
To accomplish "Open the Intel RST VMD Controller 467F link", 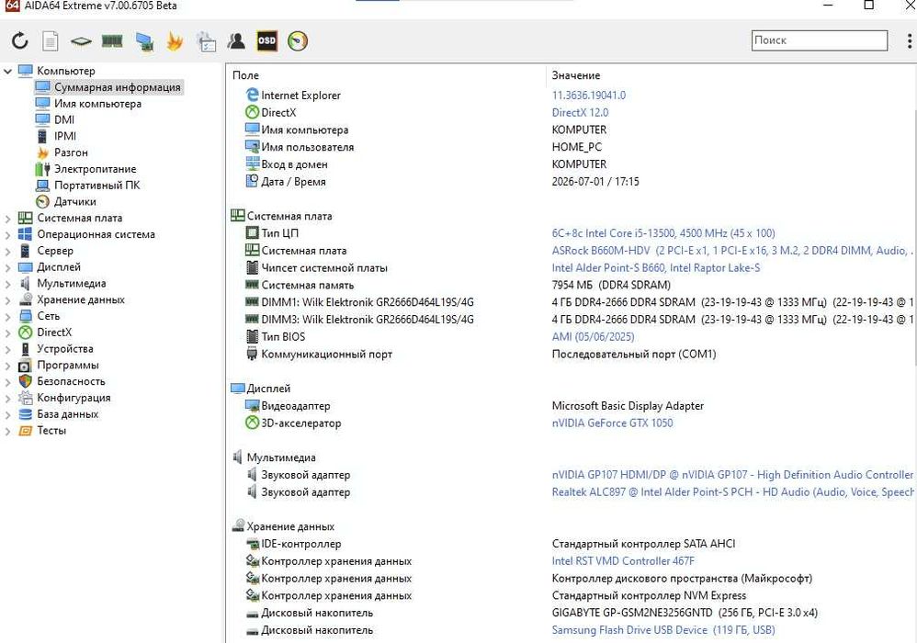I will pyautogui.click(x=623, y=560).
